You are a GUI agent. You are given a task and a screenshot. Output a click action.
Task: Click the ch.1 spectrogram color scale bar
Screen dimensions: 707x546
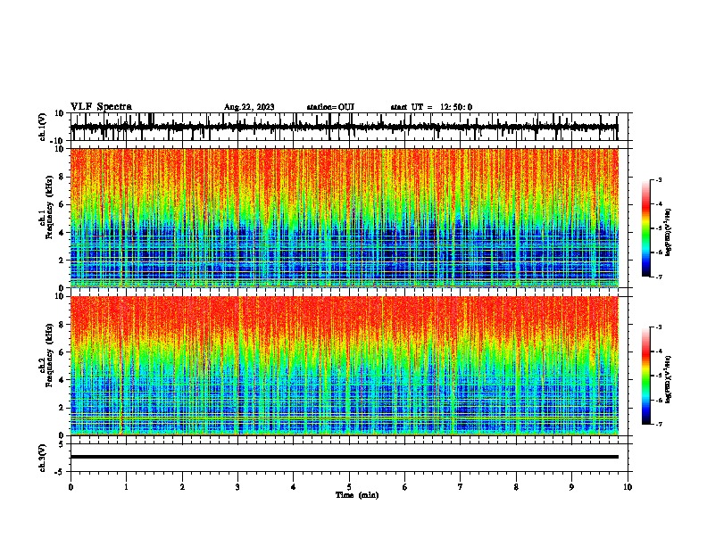[646, 228]
